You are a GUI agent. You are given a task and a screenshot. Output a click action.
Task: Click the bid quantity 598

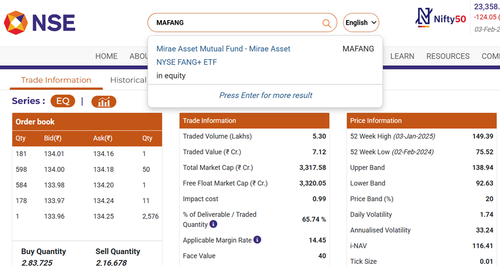pos(22,169)
